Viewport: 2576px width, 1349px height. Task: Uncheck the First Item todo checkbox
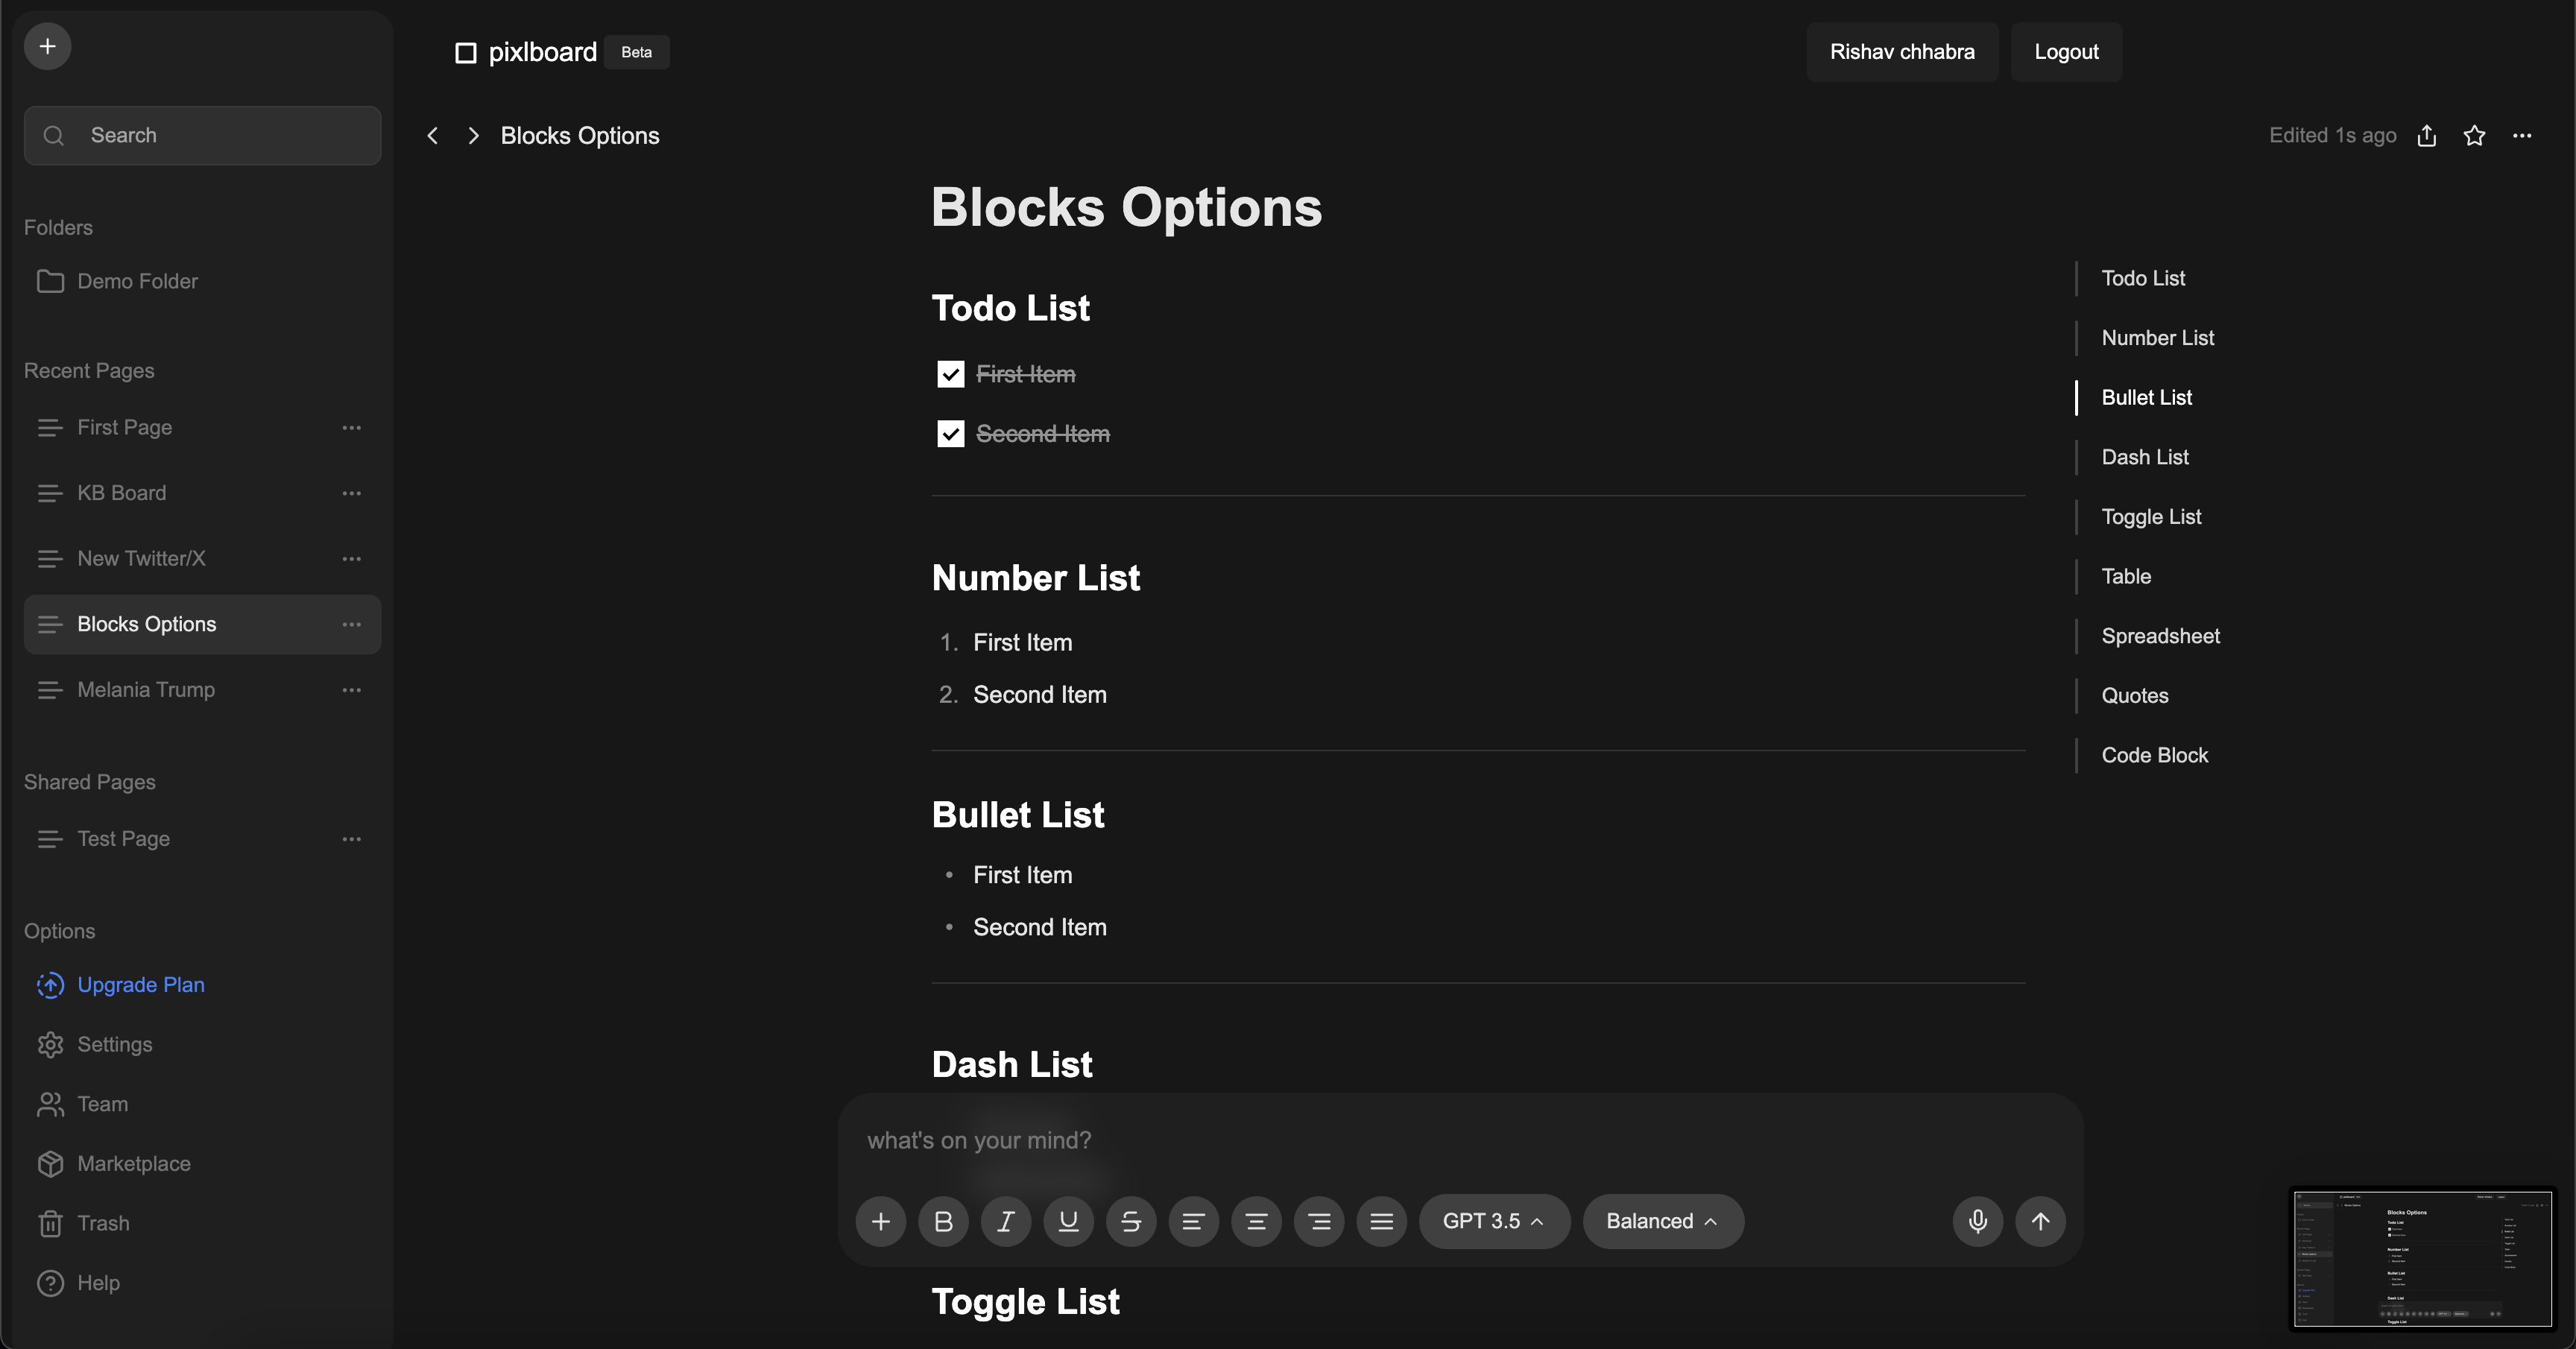950,374
